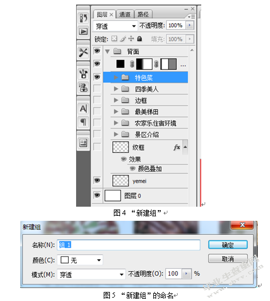Click layers list scrollbar up arrow

(192, 50)
